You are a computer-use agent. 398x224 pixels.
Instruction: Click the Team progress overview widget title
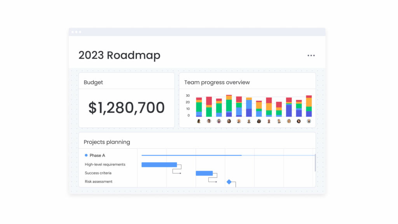(x=217, y=82)
